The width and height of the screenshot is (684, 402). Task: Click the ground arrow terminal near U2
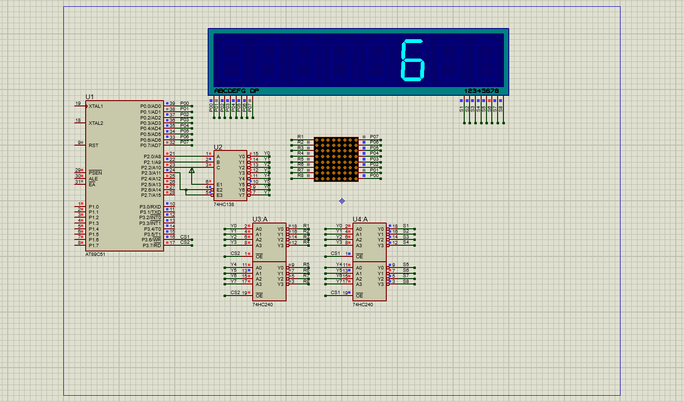point(192,170)
